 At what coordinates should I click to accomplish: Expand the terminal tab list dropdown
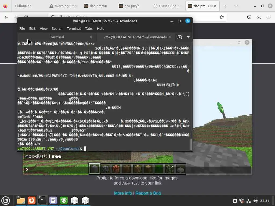188,37
